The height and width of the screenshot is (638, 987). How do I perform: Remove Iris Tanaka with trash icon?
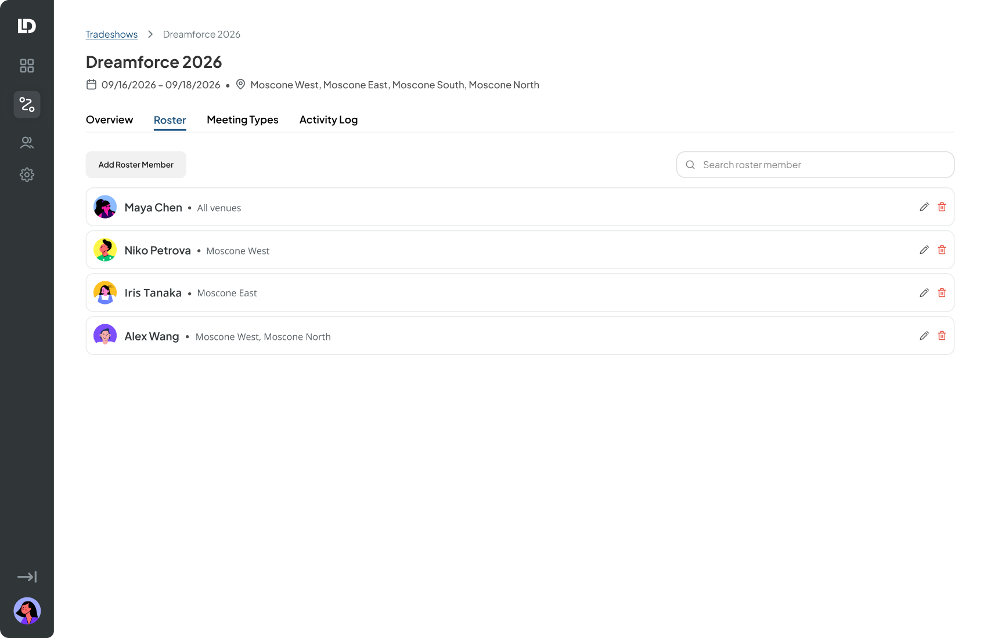[942, 293]
